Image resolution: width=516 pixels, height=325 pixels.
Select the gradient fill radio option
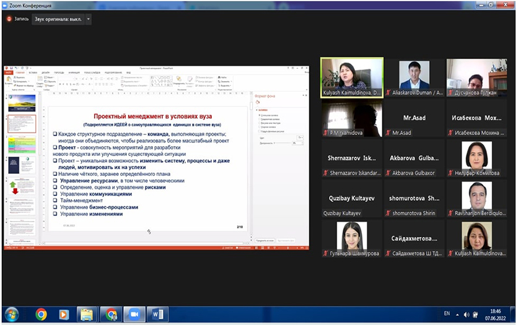(259, 119)
